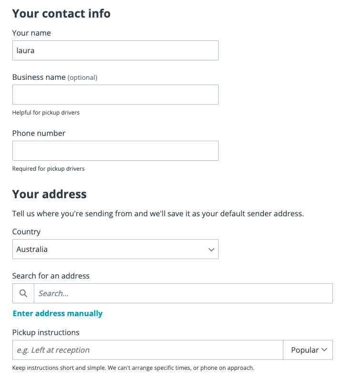351x386 pixels.
Task: Click the "Your address" section heading
Action: click(x=50, y=194)
